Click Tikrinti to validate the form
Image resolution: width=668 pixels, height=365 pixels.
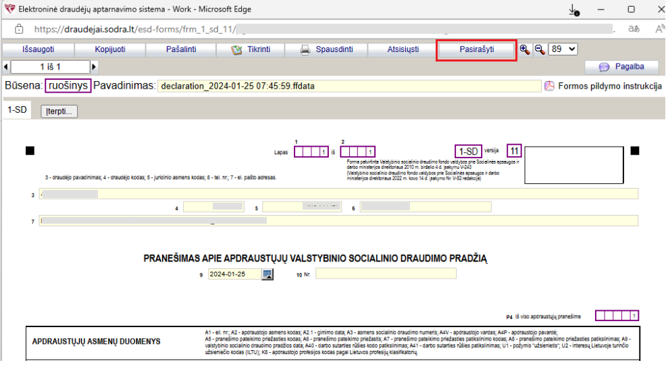coord(251,49)
